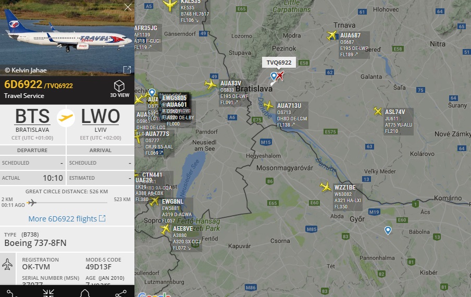Click the route icon in bottom bar
471x297 pixels.
click(x=11, y=293)
